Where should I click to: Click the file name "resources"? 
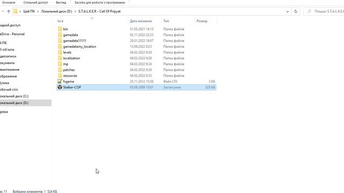click(x=70, y=76)
